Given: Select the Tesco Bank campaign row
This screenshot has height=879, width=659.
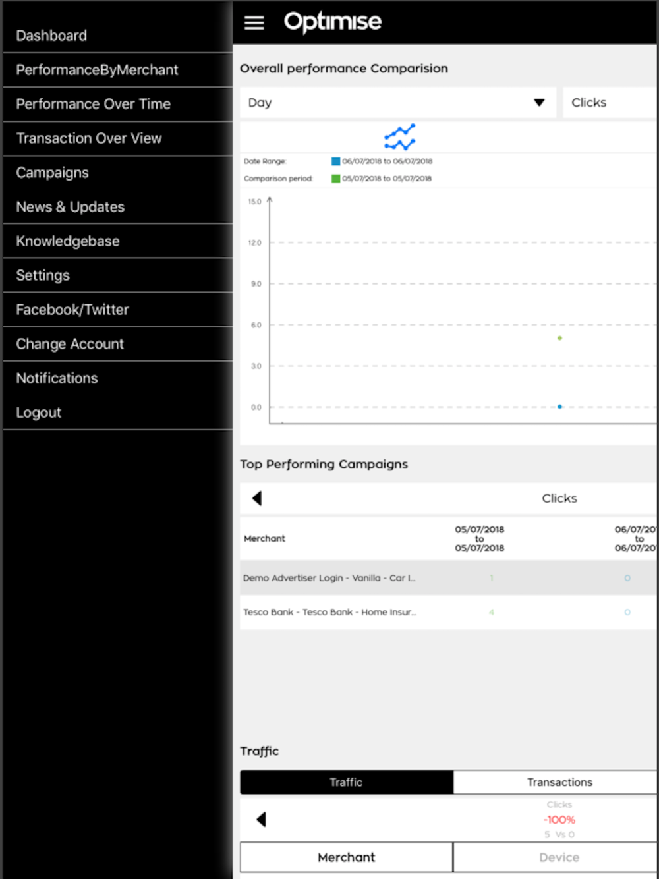Looking at the screenshot, I should click(x=329, y=612).
